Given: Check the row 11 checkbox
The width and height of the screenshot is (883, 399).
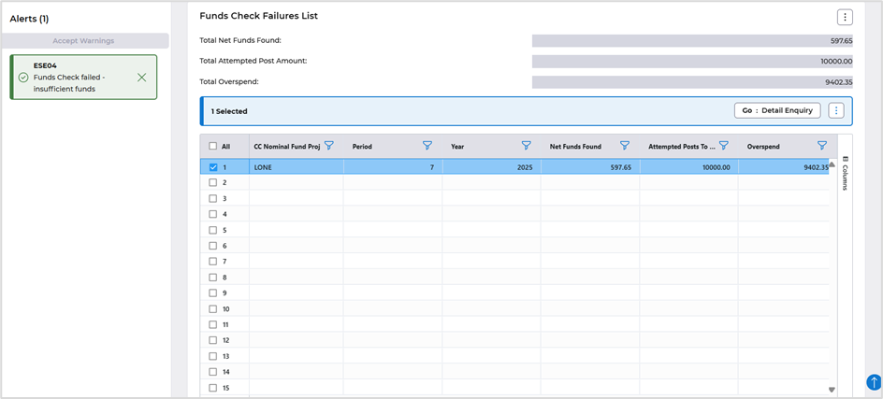Looking at the screenshot, I should pos(213,324).
